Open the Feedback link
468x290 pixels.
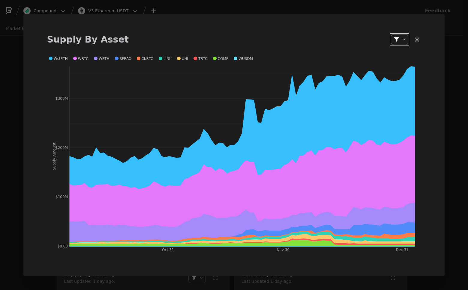click(438, 11)
